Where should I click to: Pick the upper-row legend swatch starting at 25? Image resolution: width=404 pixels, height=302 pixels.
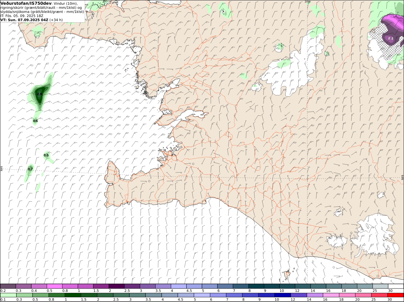(380, 286)
